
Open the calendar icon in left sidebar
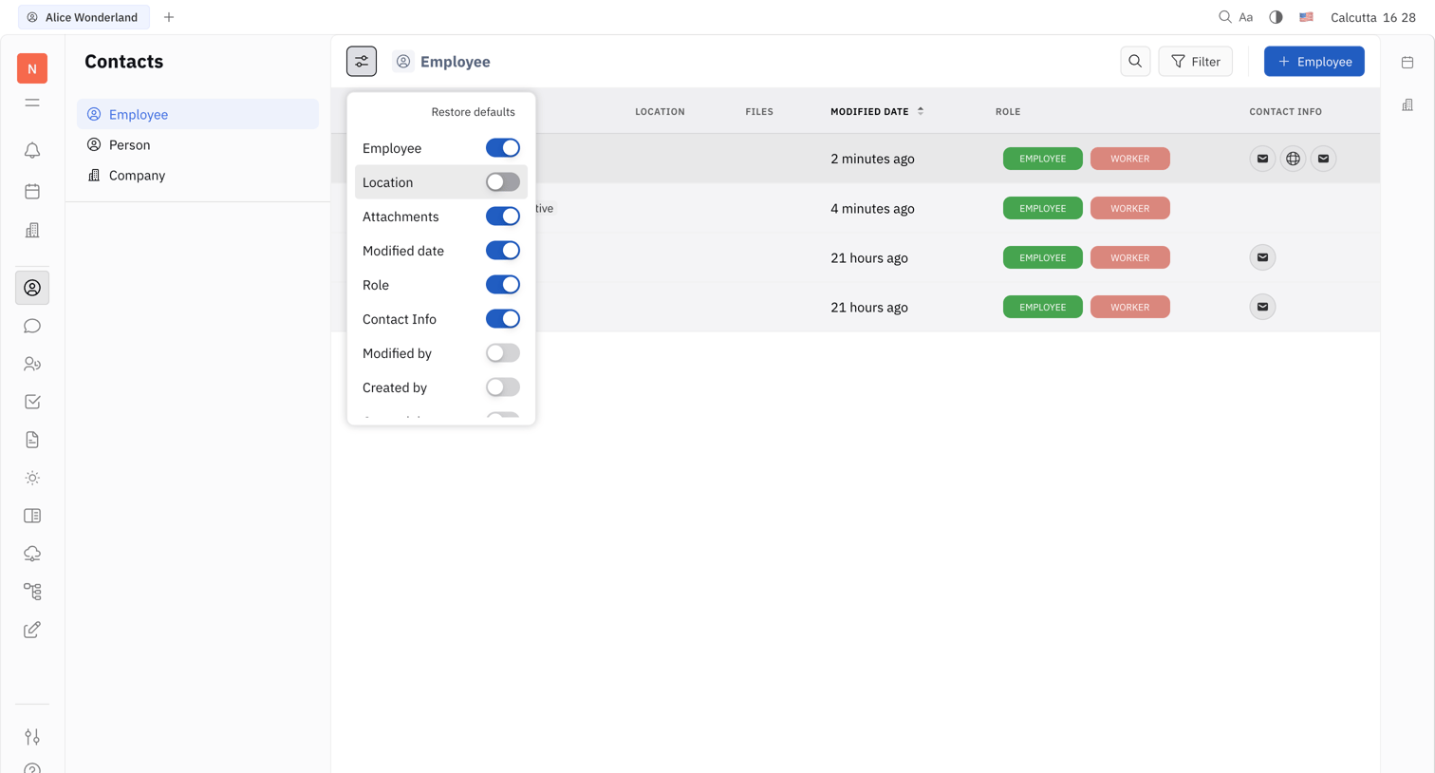(x=32, y=191)
